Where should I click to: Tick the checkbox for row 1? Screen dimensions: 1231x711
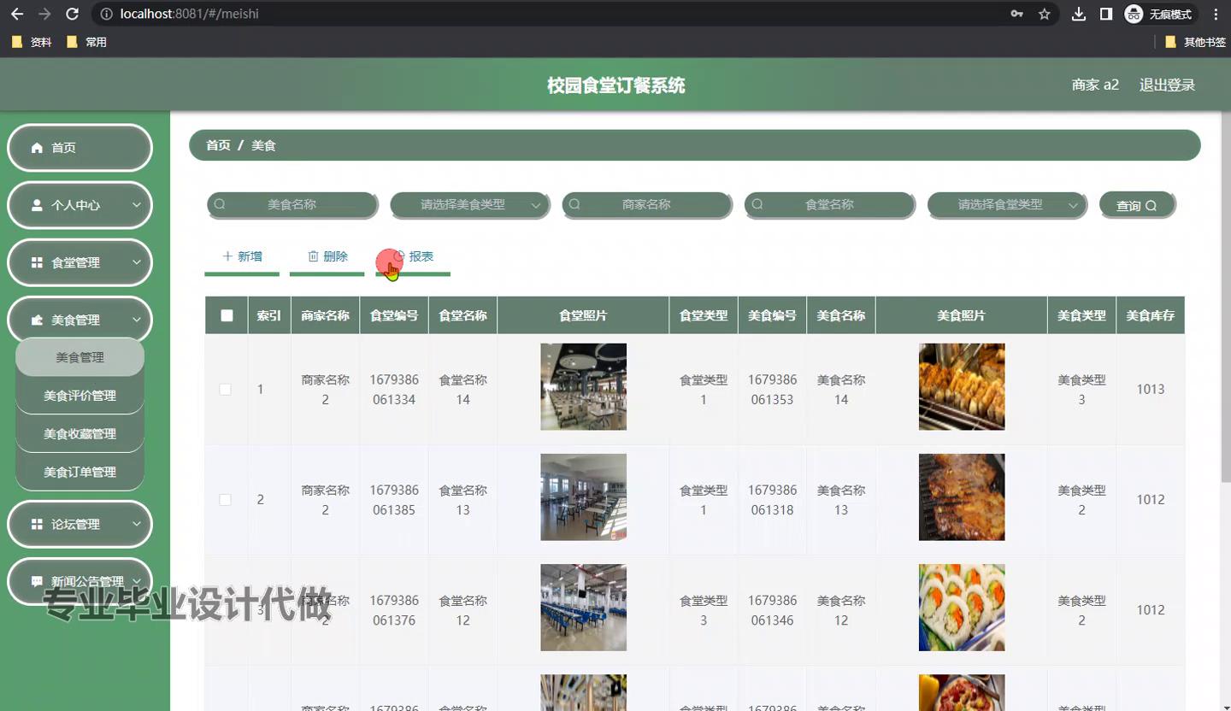[x=226, y=389]
